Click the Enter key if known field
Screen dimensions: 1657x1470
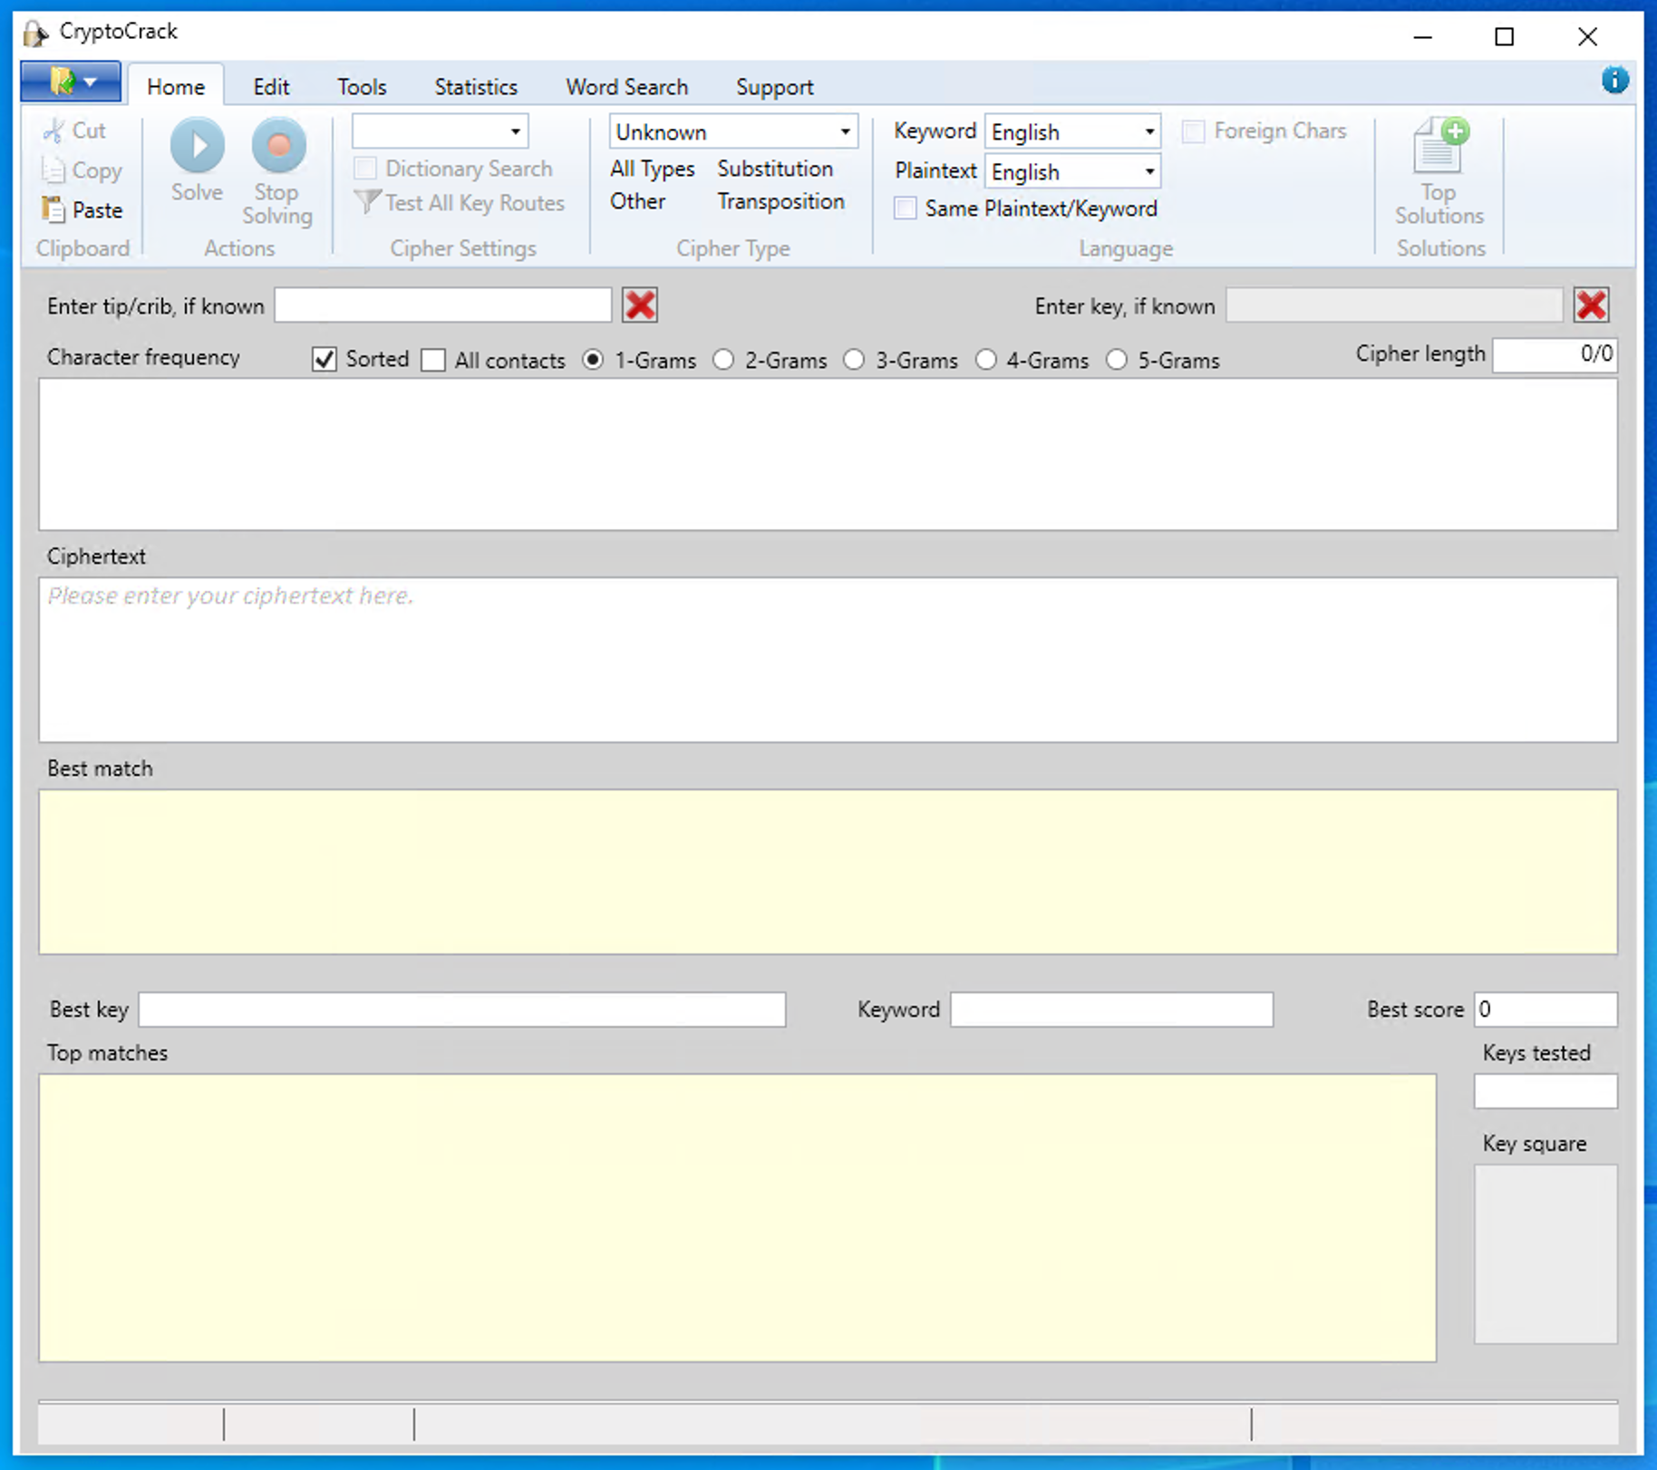click(x=1394, y=305)
